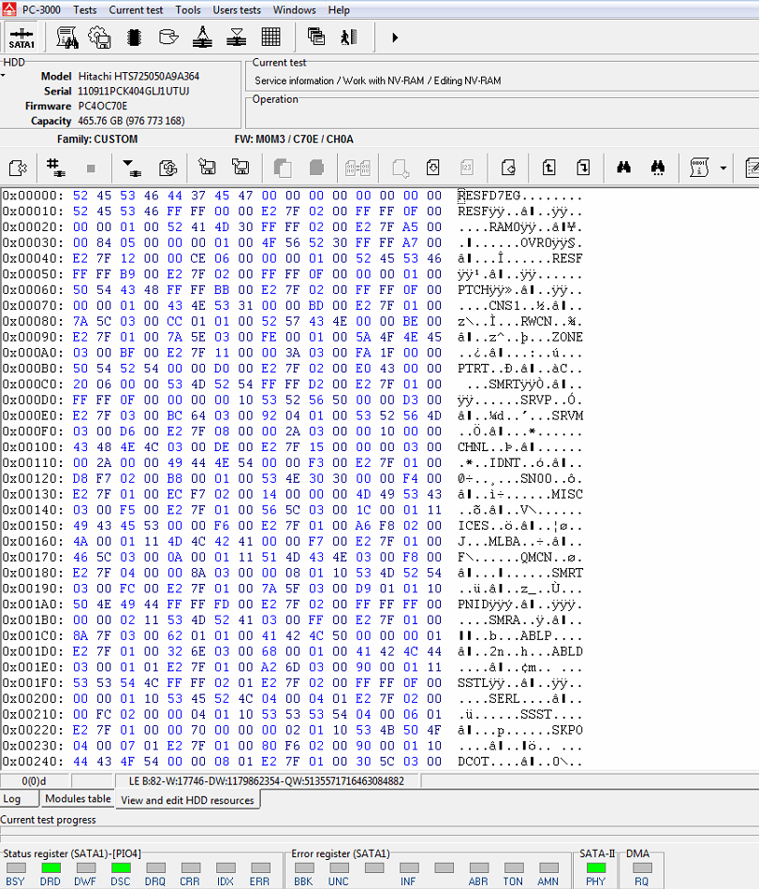
Task: Click the cascading windows icon
Action: coord(315,37)
